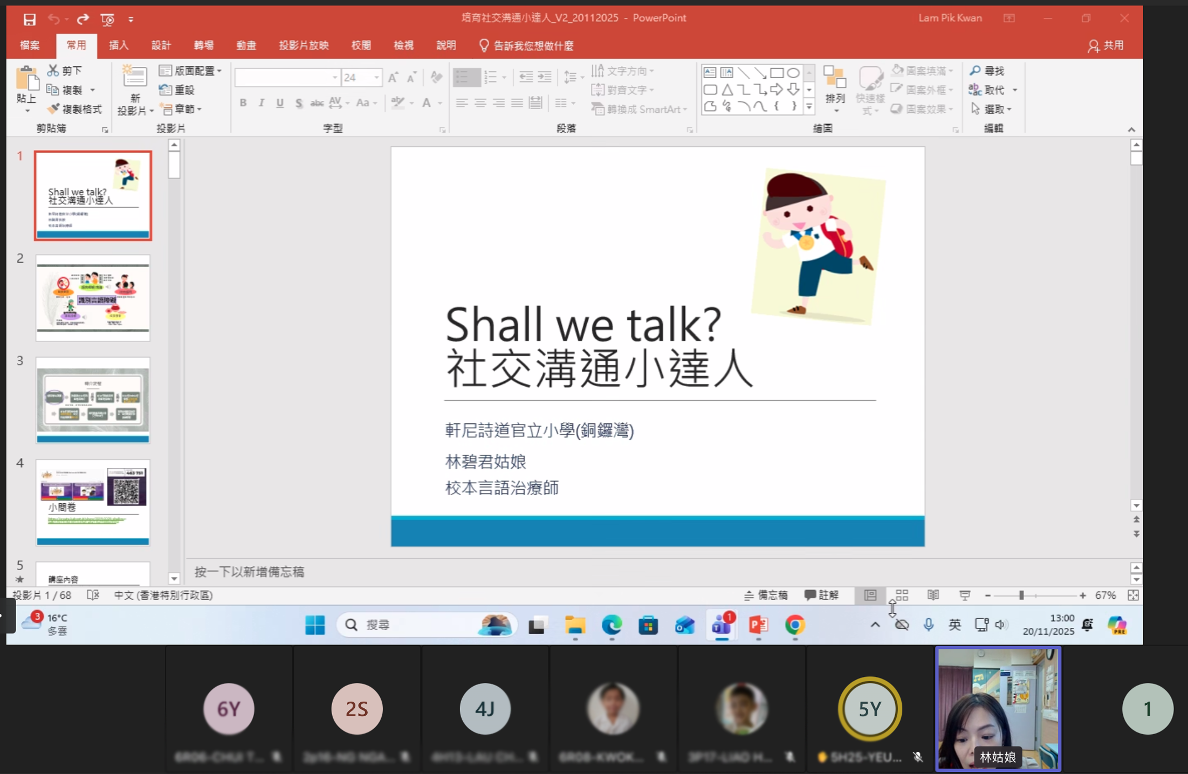Toggle the Comments (註解) pane

click(821, 595)
